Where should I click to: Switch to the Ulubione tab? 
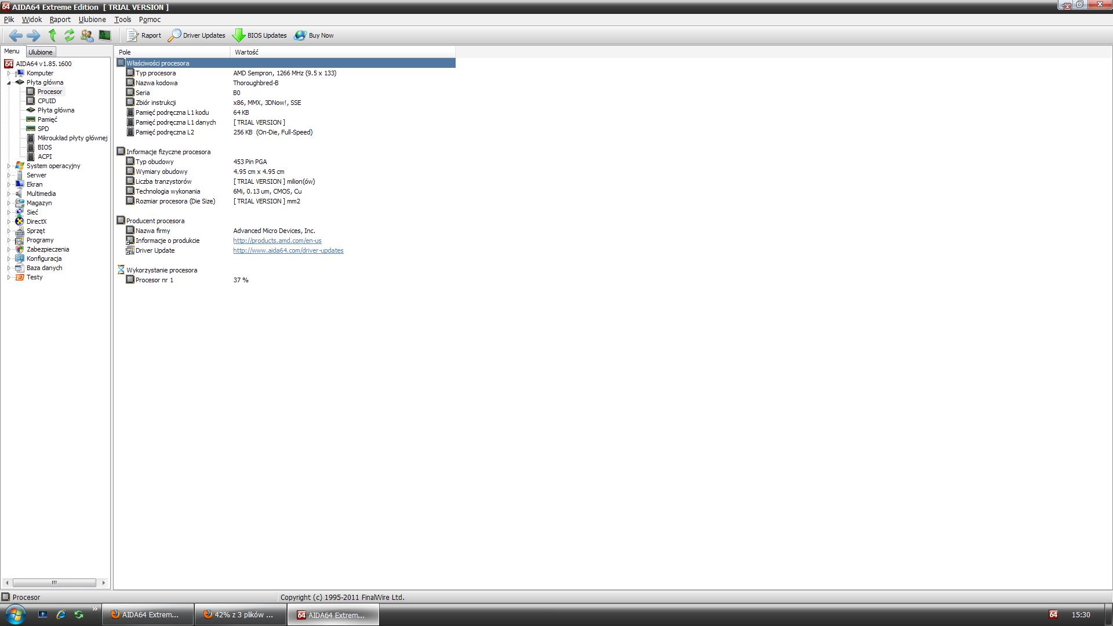click(x=40, y=52)
